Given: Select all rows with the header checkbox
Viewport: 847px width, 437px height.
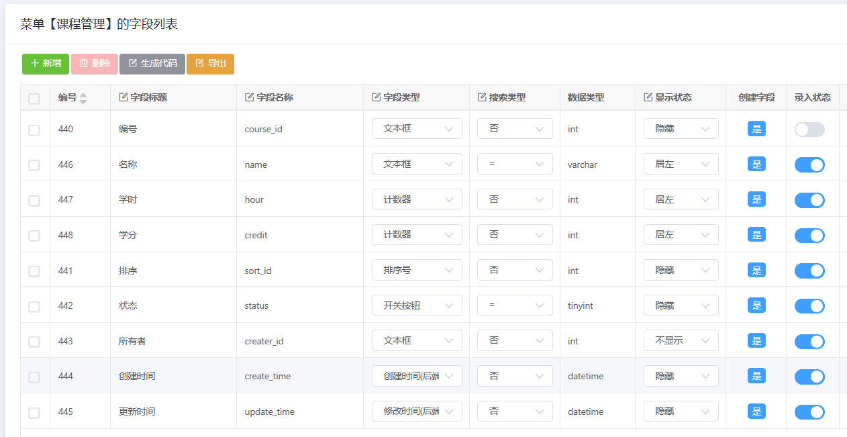Looking at the screenshot, I should [34, 99].
